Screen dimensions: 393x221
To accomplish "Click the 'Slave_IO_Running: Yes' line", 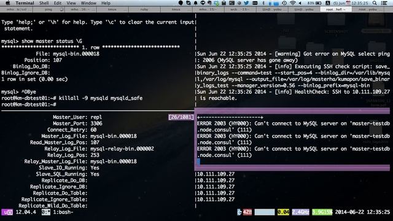I will pyautogui.click(x=69, y=168).
